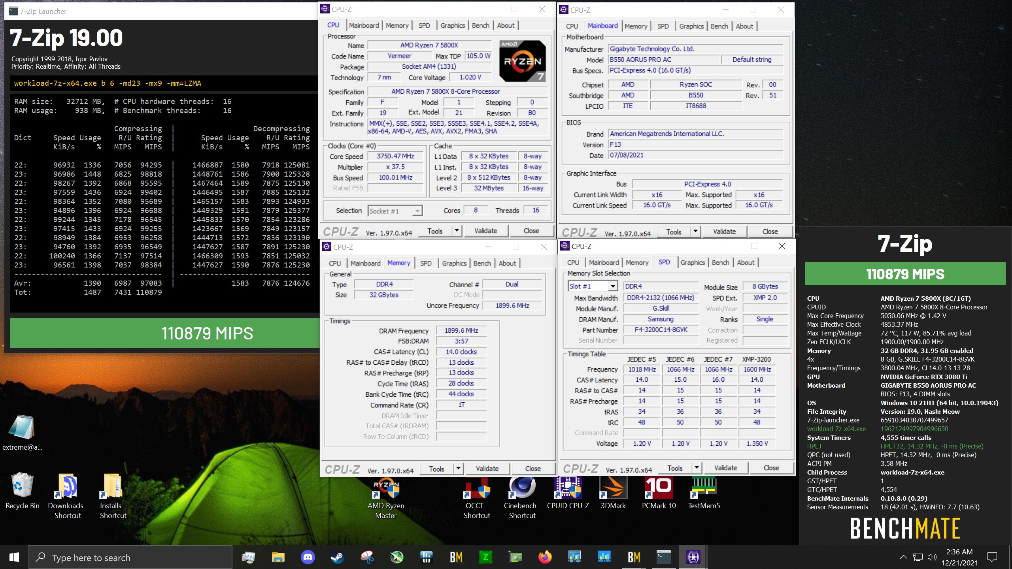Screen dimensions: 1012x569
Task: Open the notification center icon
Action: click(x=992, y=557)
